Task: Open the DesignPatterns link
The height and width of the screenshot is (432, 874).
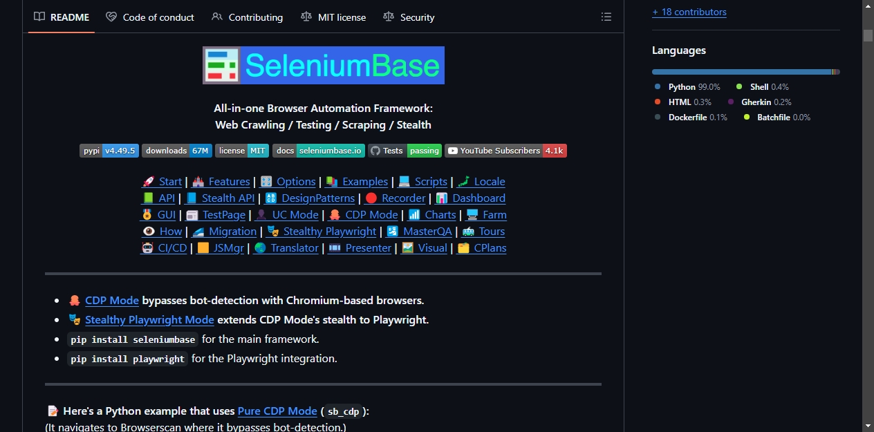Action: coord(310,198)
